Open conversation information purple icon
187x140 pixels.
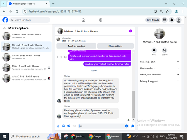[131, 31]
